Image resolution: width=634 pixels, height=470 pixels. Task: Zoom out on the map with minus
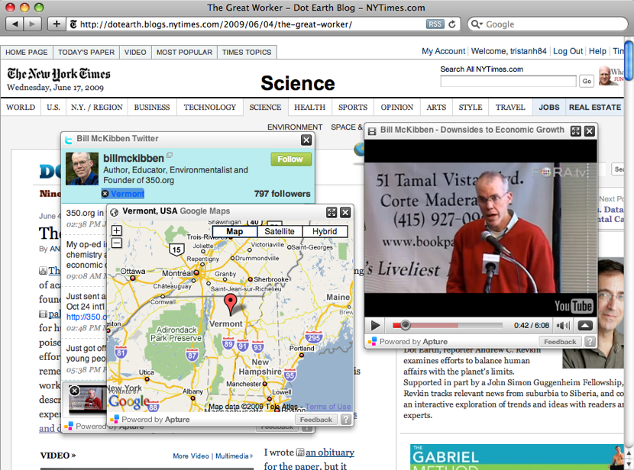coord(116,243)
